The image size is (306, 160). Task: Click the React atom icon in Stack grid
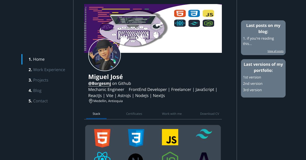[102, 156]
